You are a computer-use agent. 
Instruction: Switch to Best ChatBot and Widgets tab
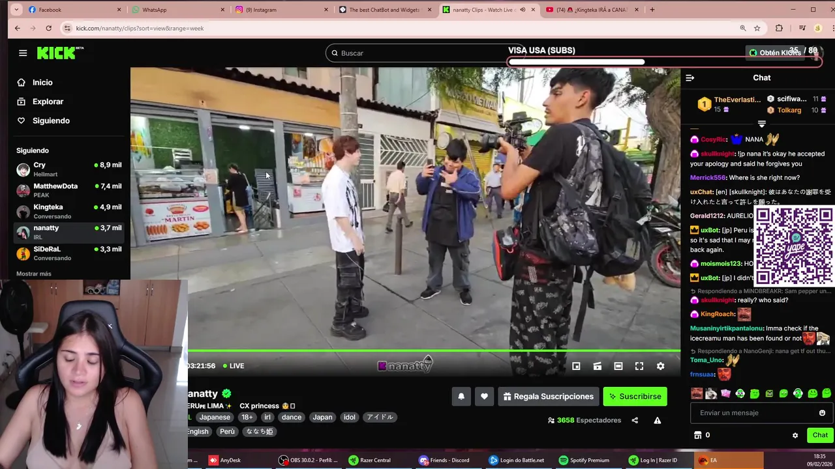[x=385, y=10]
